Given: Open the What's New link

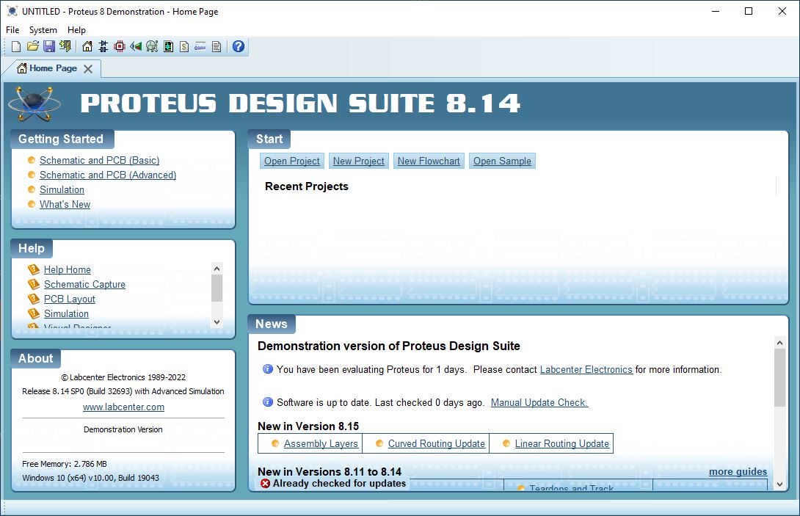Looking at the screenshot, I should point(65,205).
